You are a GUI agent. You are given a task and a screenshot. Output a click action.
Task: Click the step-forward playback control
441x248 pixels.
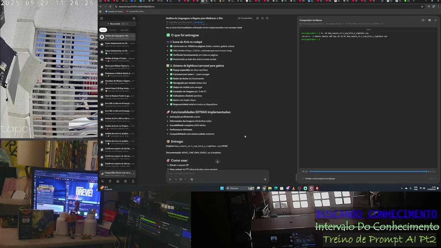[x=306, y=171]
